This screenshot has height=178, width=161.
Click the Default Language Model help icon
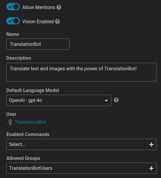pyautogui.click(x=116, y=100)
